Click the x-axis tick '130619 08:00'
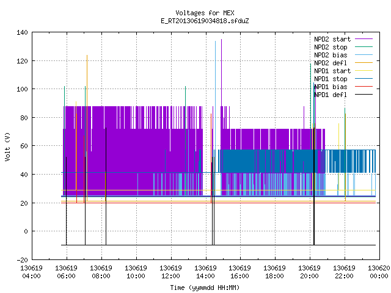The height and width of the screenshot is (293, 391). point(101,272)
